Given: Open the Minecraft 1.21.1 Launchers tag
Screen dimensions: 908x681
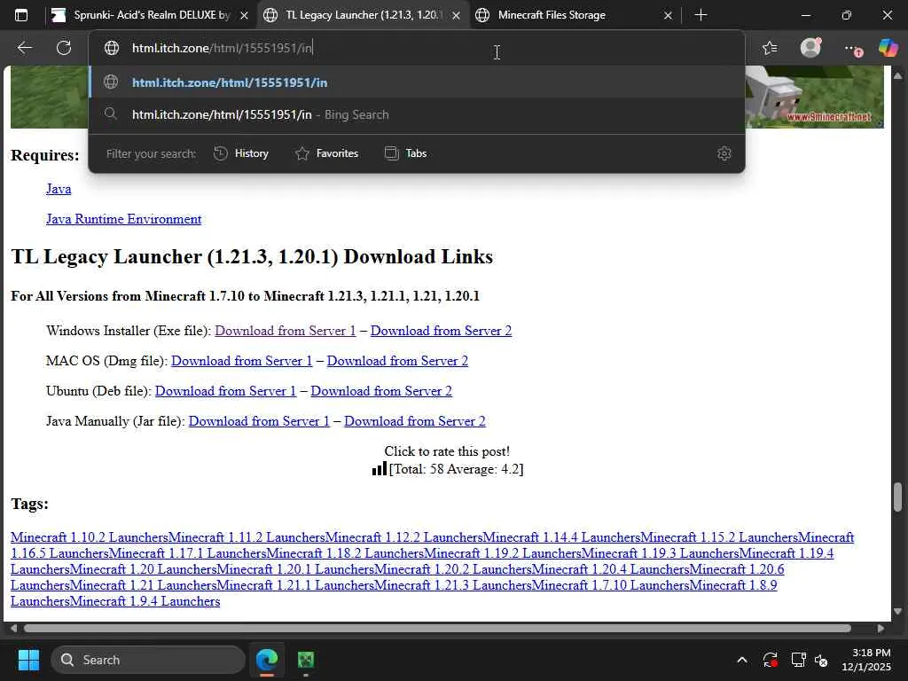Looking at the screenshot, I should tap(236, 585).
